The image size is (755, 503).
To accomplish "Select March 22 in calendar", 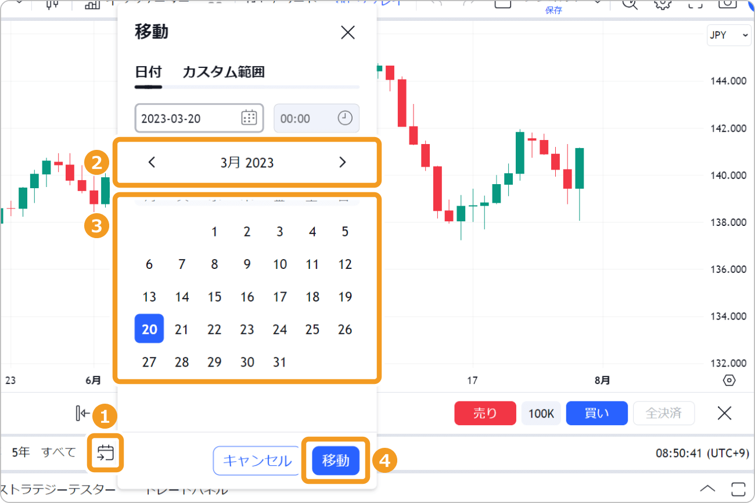I will (214, 330).
